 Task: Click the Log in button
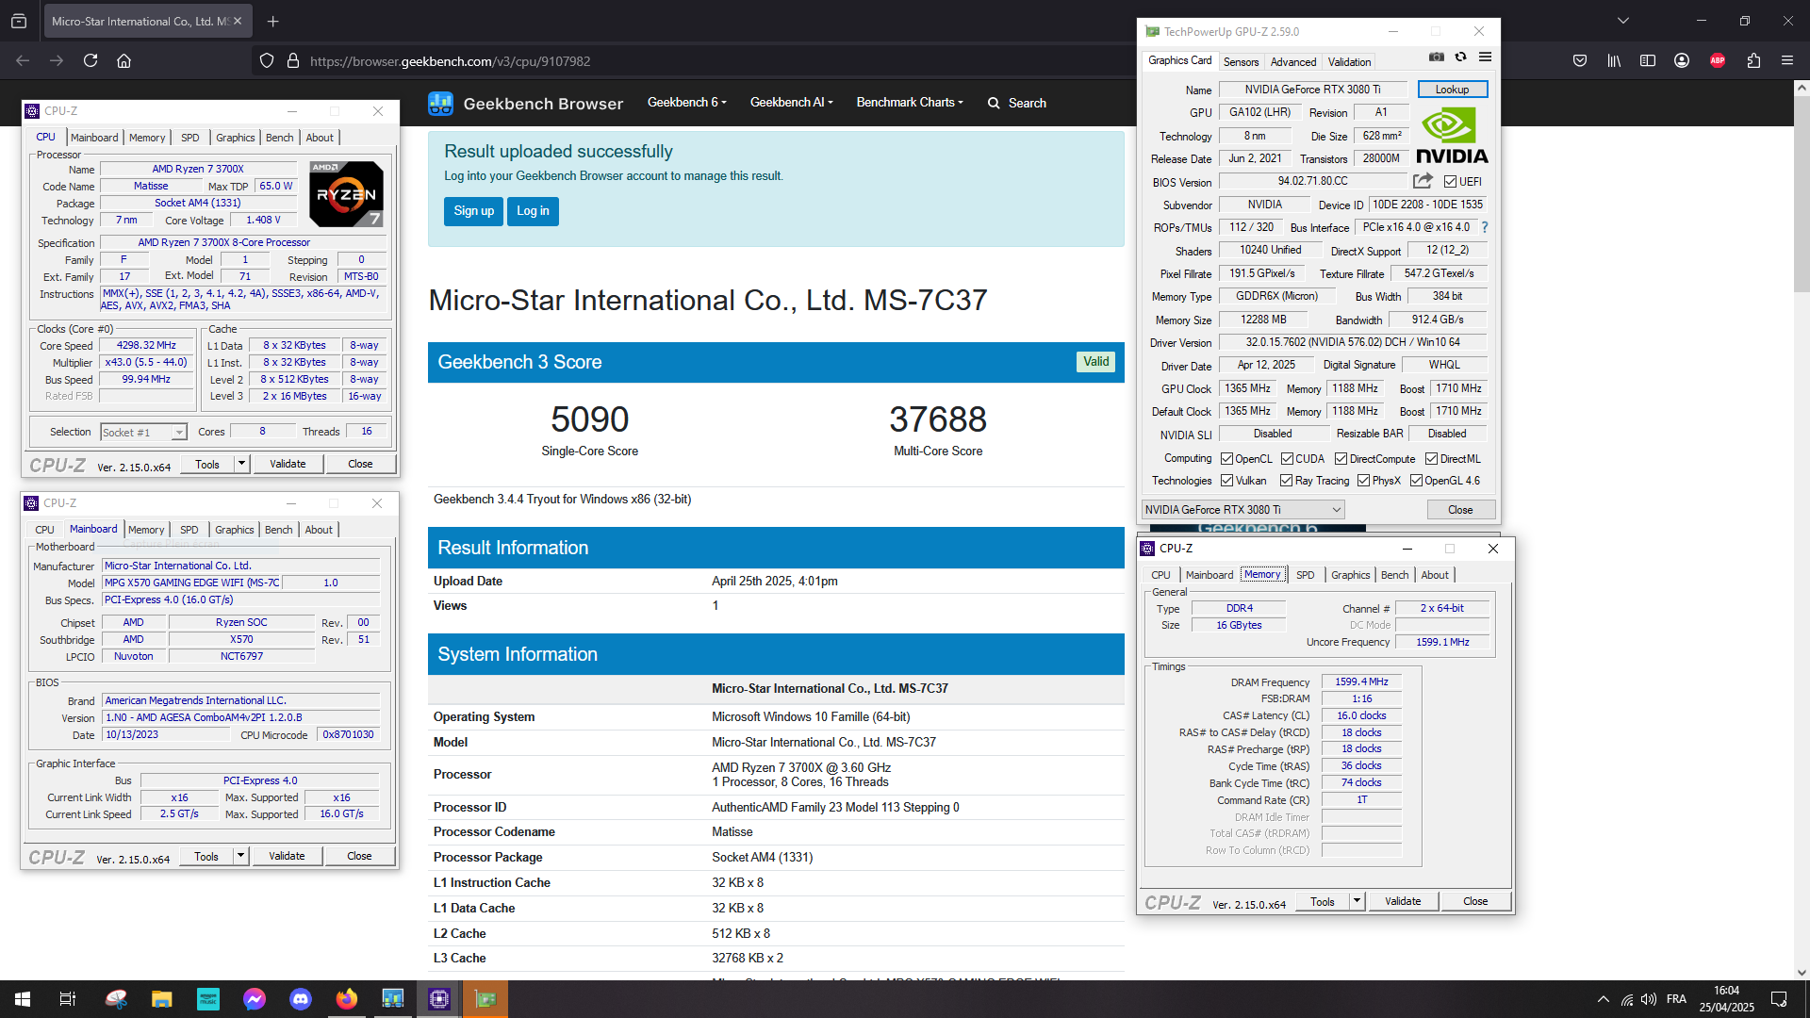(533, 211)
